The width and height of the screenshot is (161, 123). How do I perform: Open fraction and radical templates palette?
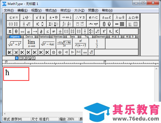click(x=27, y=24)
